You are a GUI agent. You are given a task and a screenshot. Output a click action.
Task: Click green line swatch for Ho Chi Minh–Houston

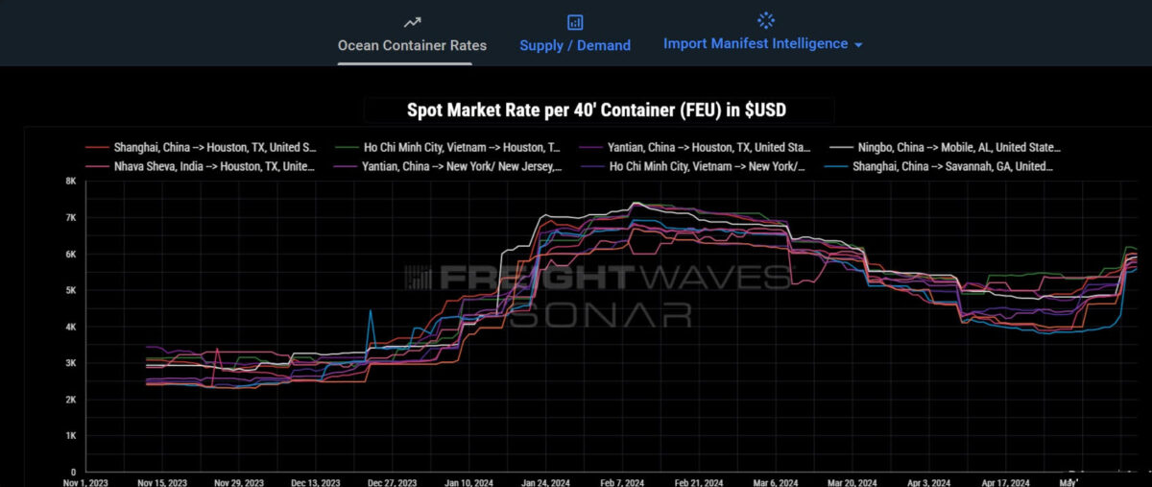coord(348,147)
